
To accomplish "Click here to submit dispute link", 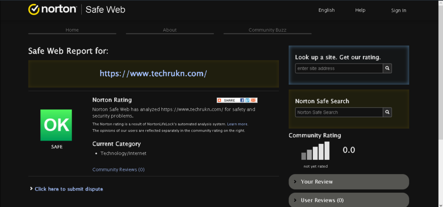I will click(69, 189).
